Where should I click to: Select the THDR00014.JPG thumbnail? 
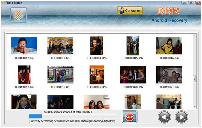click(x=96, y=46)
